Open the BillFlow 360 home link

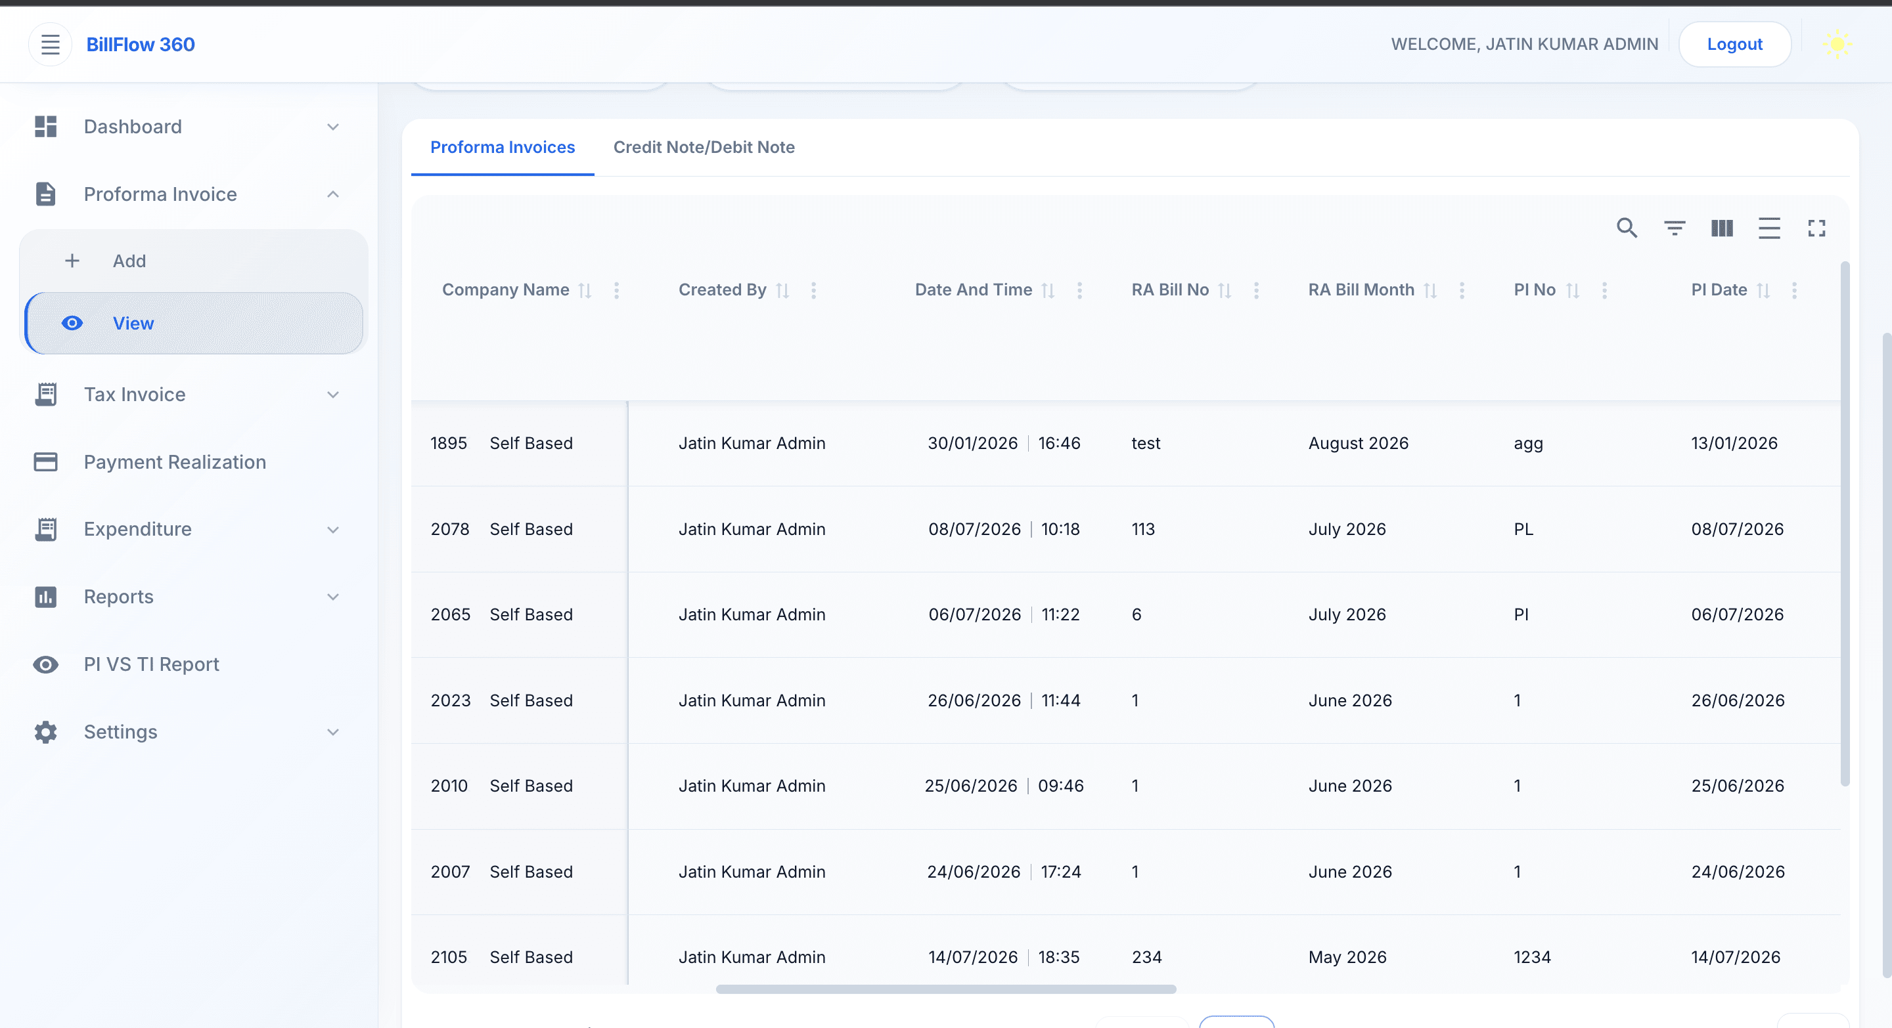141,44
